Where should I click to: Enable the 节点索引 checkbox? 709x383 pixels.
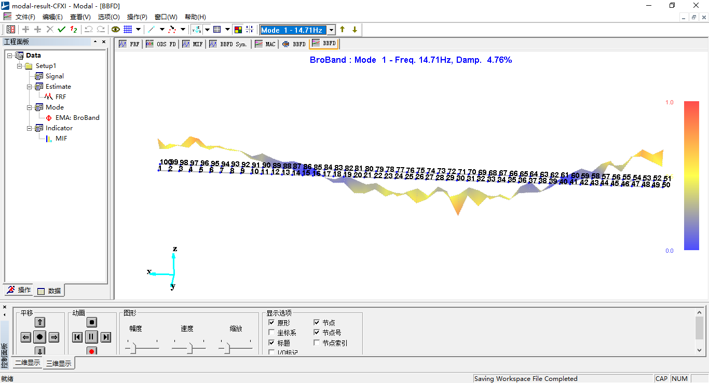tap(317, 343)
